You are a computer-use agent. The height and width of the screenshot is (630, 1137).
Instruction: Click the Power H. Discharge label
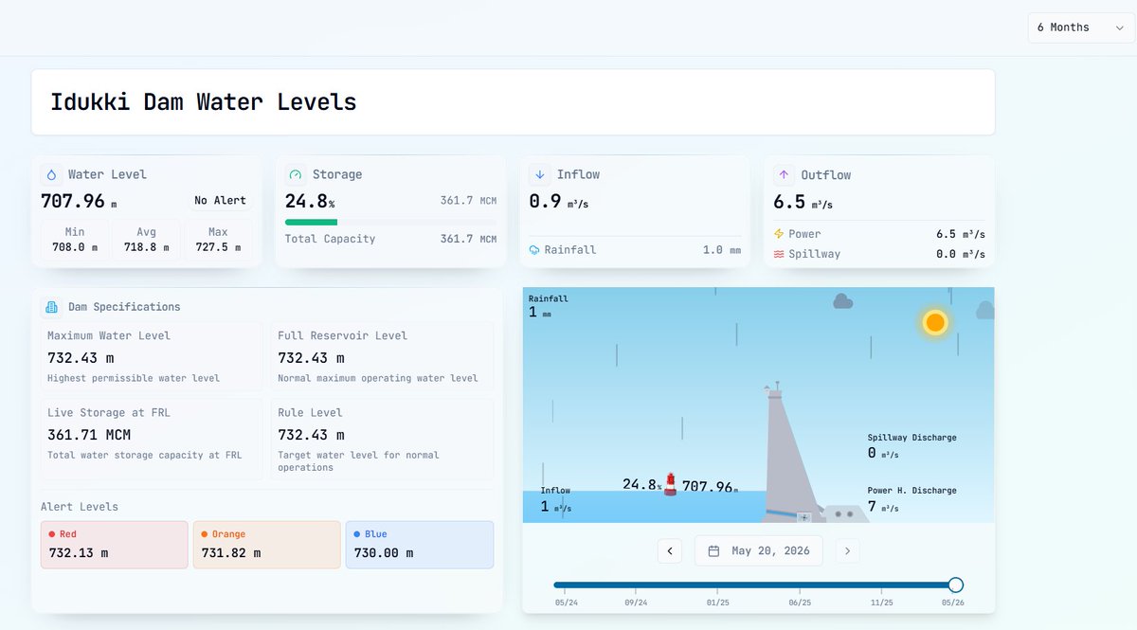(911, 491)
